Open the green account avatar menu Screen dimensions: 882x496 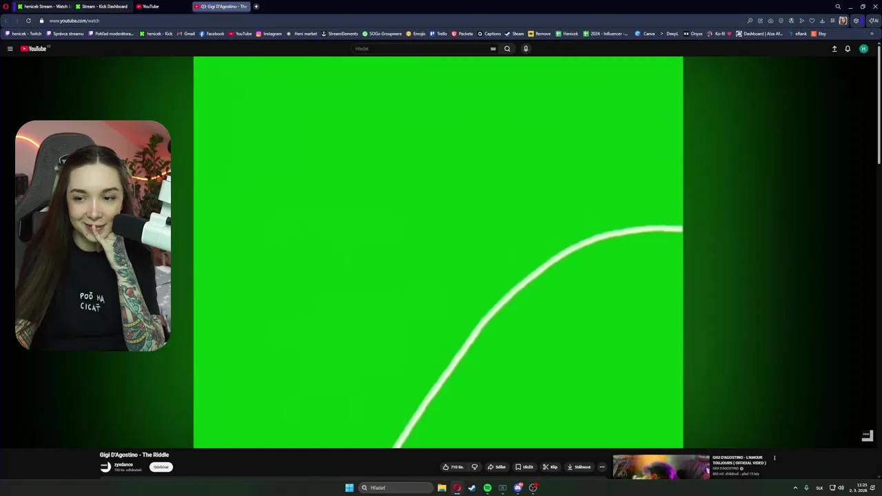click(863, 49)
